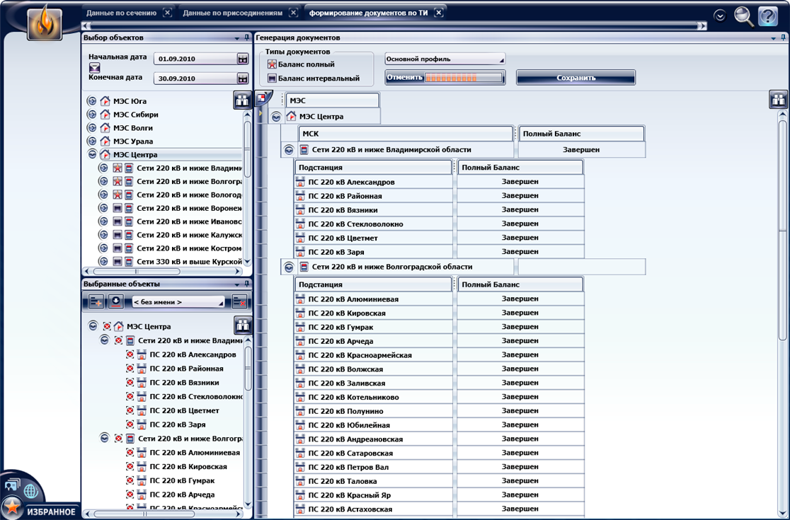Deselect ПС 220 кВ Александров in Выбранные объекты
Viewport: 790px width, 520px height.
tap(130, 354)
